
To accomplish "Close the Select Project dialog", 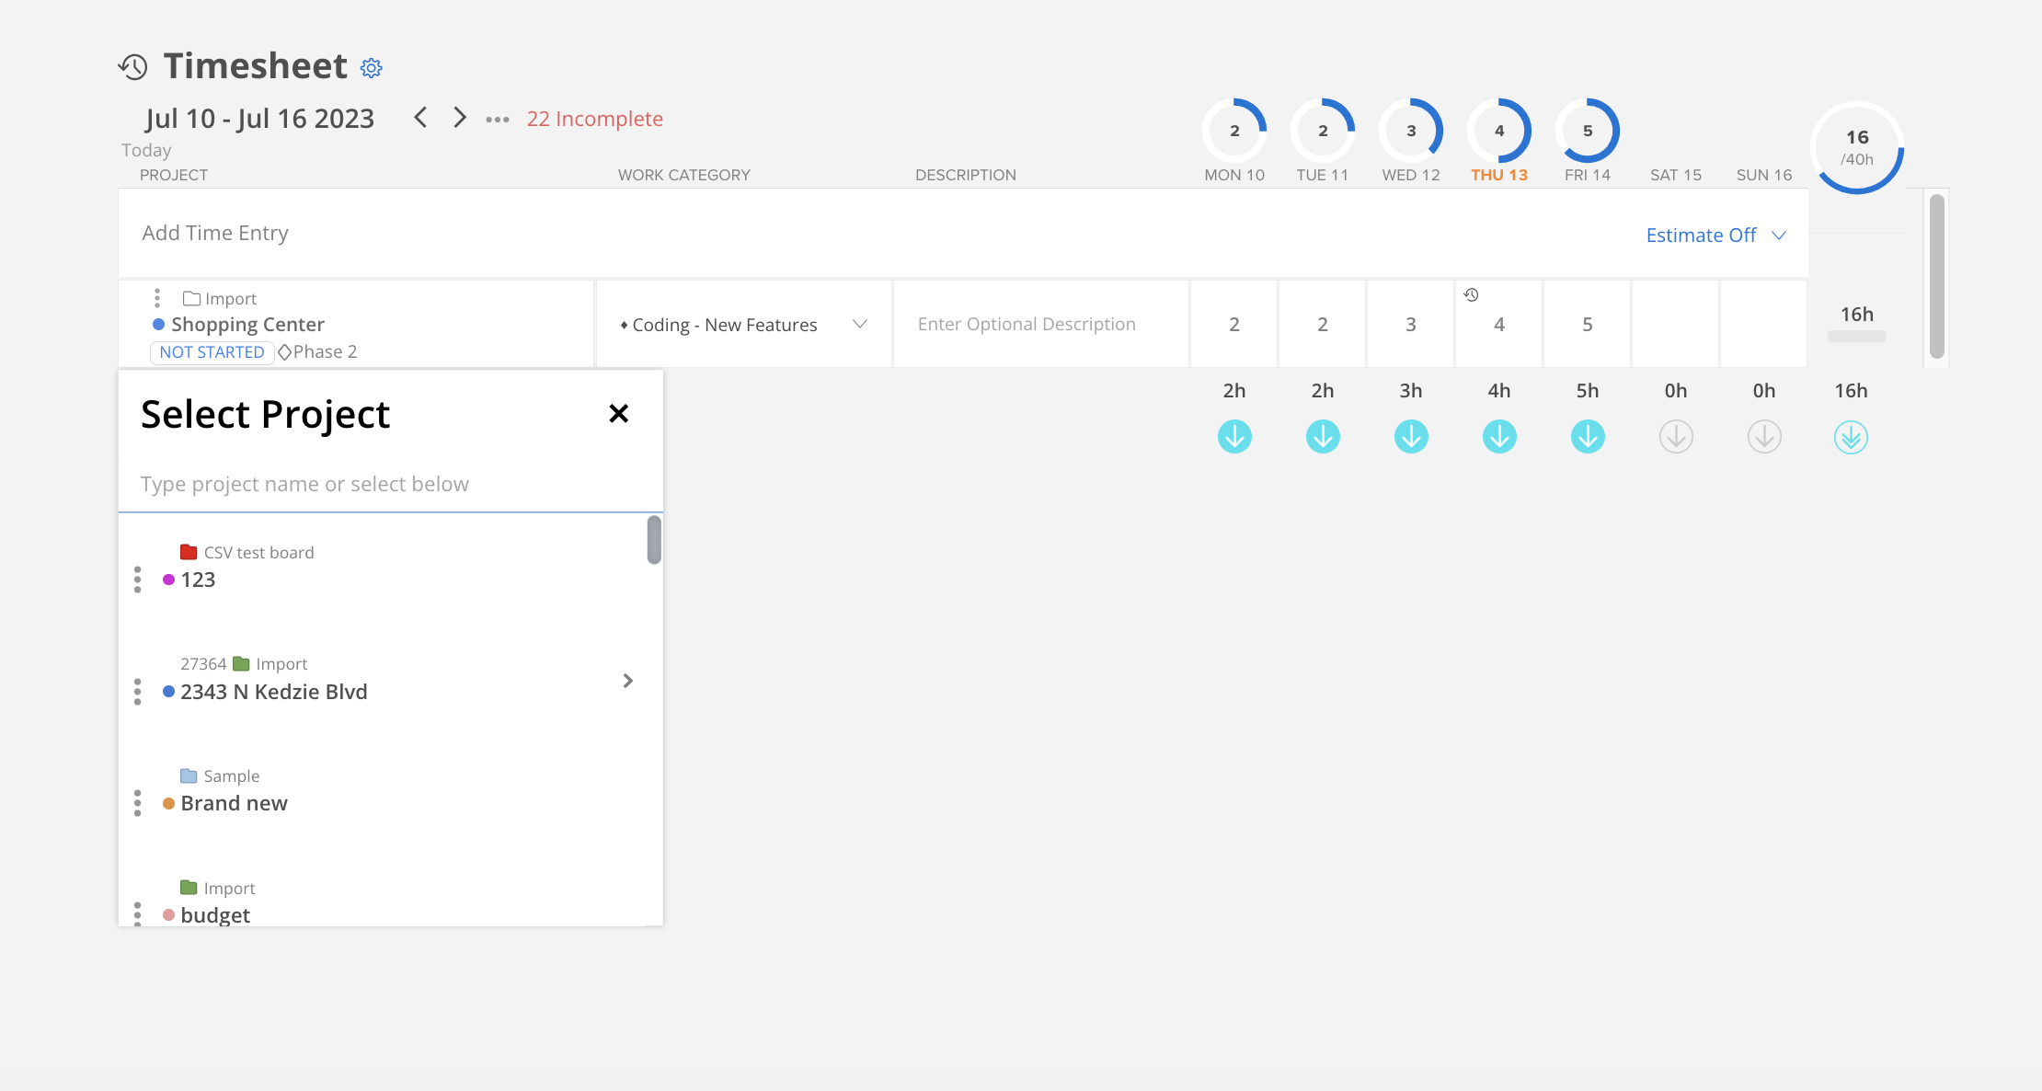I will [x=618, y=414].
